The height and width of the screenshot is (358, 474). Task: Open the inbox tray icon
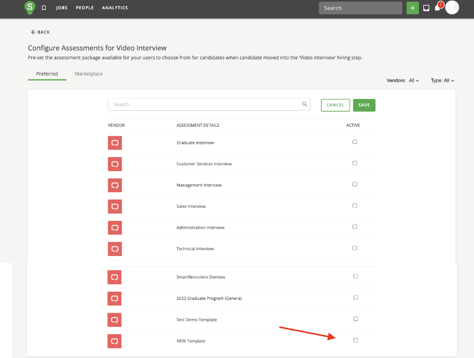click(x=426, y=8)
